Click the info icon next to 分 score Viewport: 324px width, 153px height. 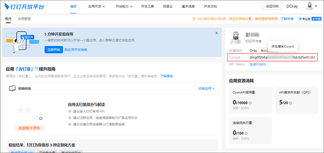pyautogui.click(x=41, y=119)
